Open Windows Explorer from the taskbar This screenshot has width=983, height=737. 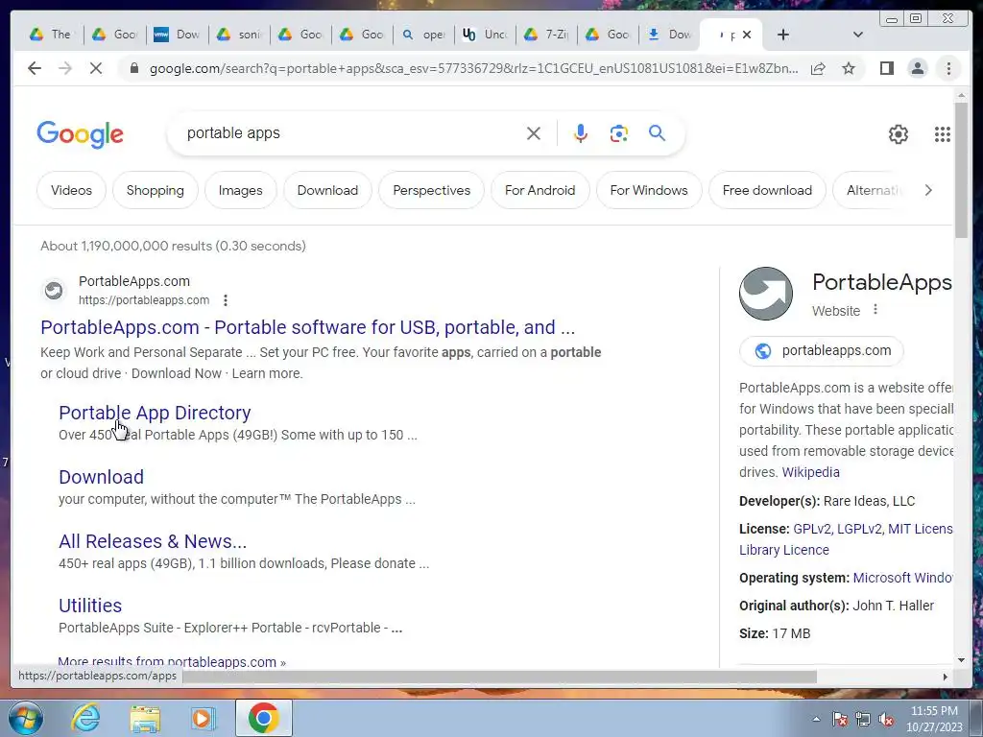145,718
